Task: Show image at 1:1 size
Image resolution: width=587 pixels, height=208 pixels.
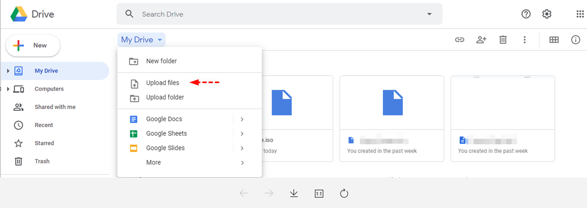Action: tap(319, 193)
